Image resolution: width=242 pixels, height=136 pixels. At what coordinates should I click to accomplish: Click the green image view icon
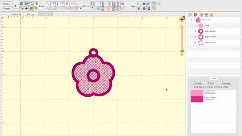[x=22, y=4]
